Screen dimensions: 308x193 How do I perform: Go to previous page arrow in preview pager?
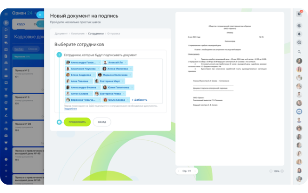tap(178, 171)
